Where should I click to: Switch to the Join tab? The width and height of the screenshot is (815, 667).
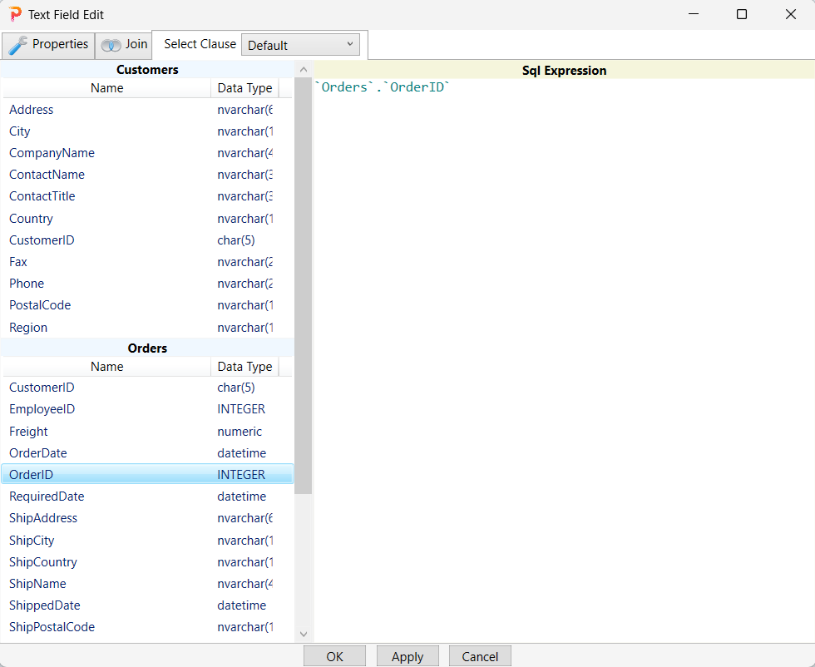point(124,45)
